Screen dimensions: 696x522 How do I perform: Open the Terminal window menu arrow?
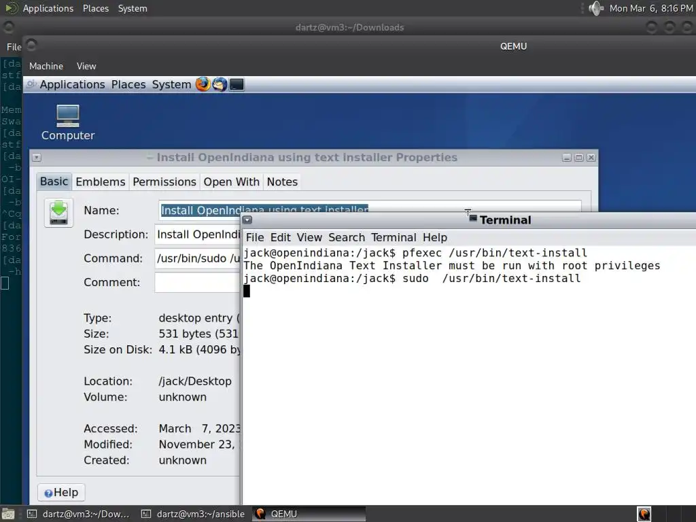click(x=247, y=220)
